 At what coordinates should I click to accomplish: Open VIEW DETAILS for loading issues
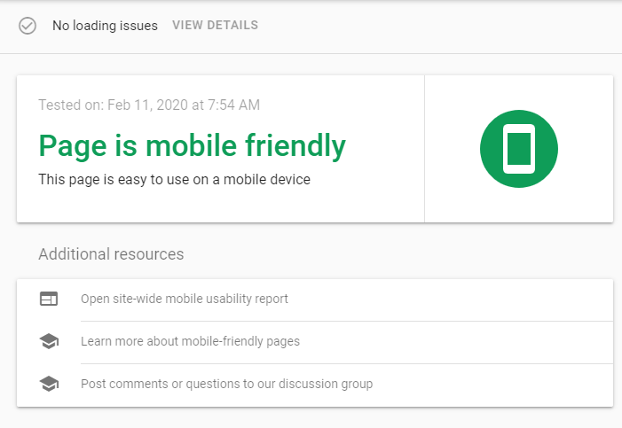(215, 26)
